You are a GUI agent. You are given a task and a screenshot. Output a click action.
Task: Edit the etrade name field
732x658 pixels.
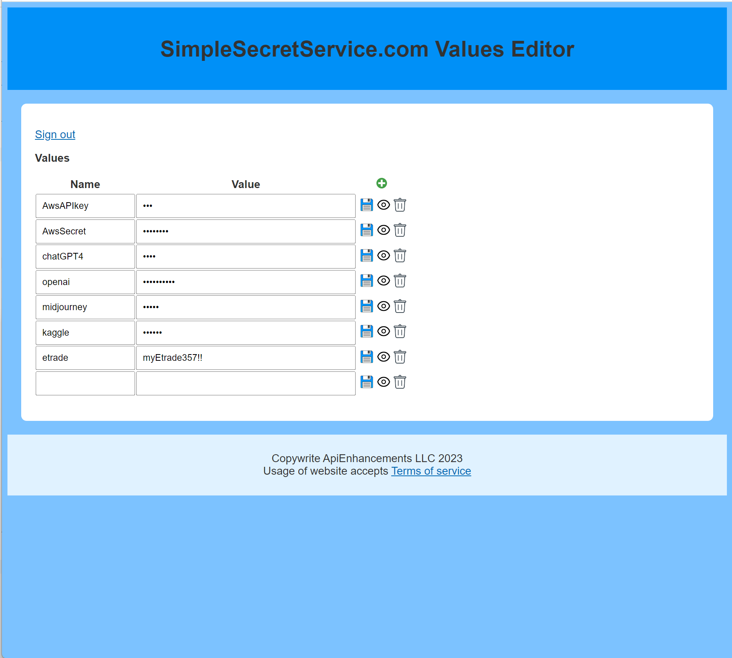[85, 358]
